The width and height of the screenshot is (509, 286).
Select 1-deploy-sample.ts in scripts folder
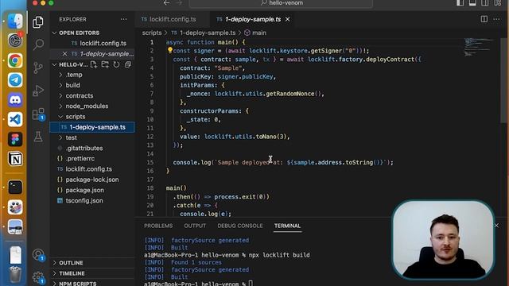coord(92,127)
